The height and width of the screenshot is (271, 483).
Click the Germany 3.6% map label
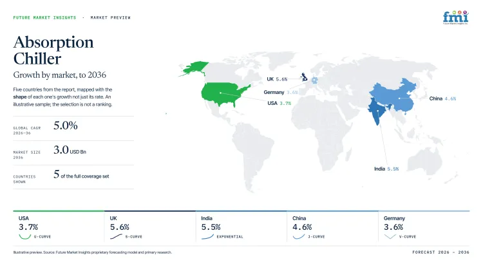(x=281, y=92)
